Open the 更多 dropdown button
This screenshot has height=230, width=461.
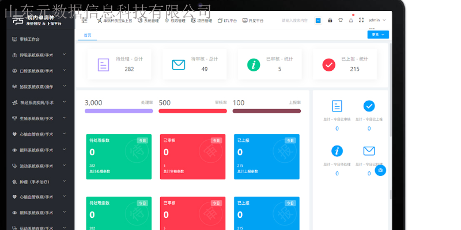378,34
